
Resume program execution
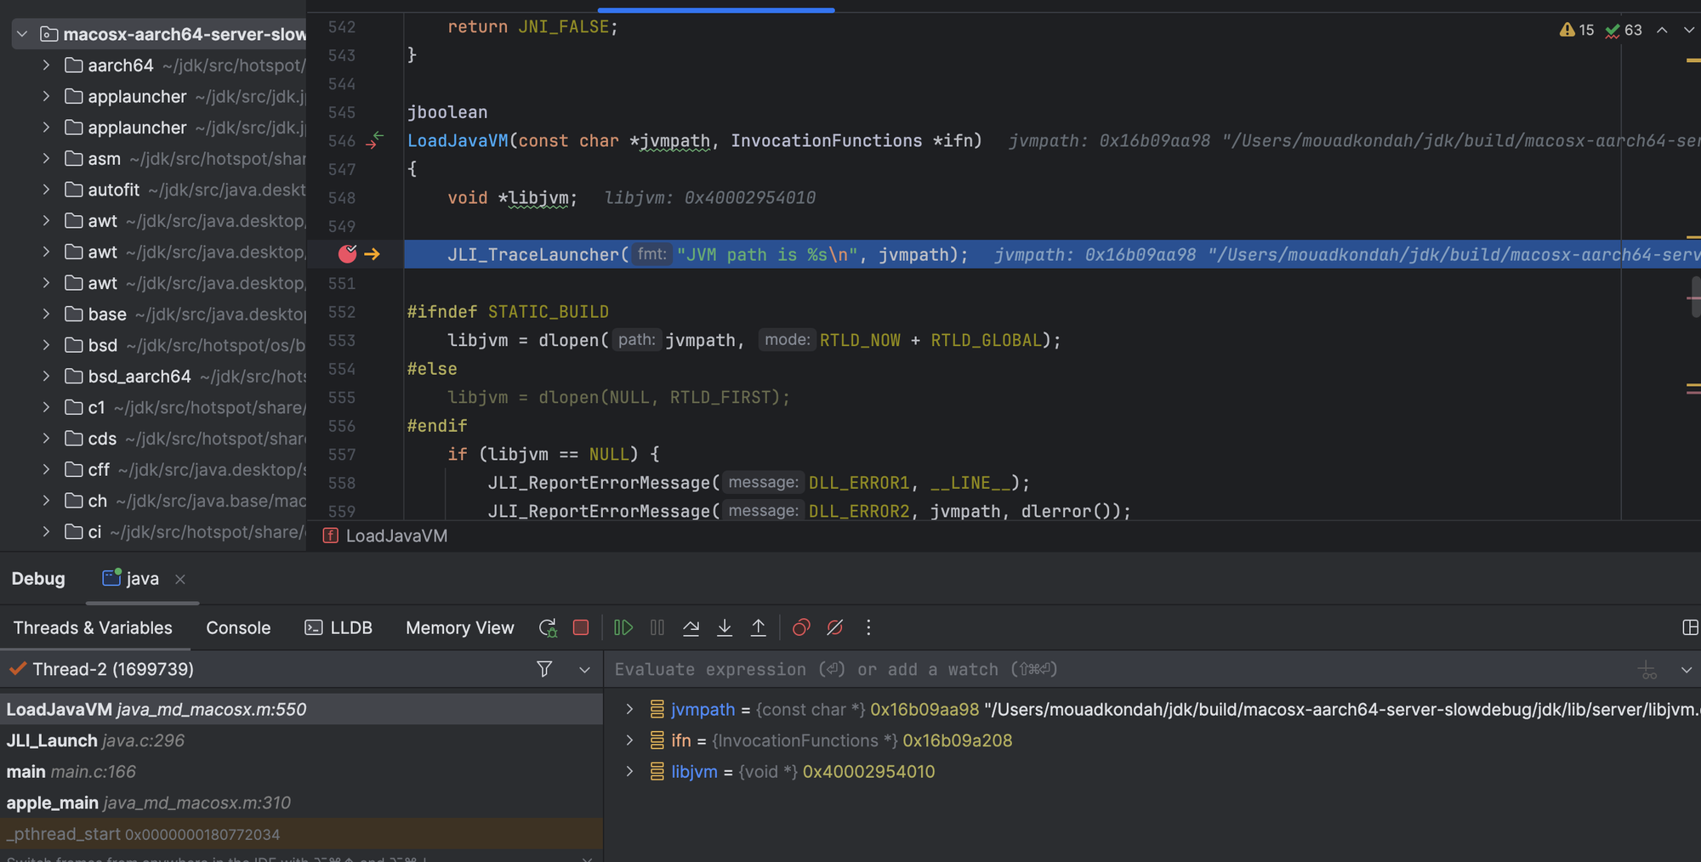pyautogui.click(x=623, y=627)
